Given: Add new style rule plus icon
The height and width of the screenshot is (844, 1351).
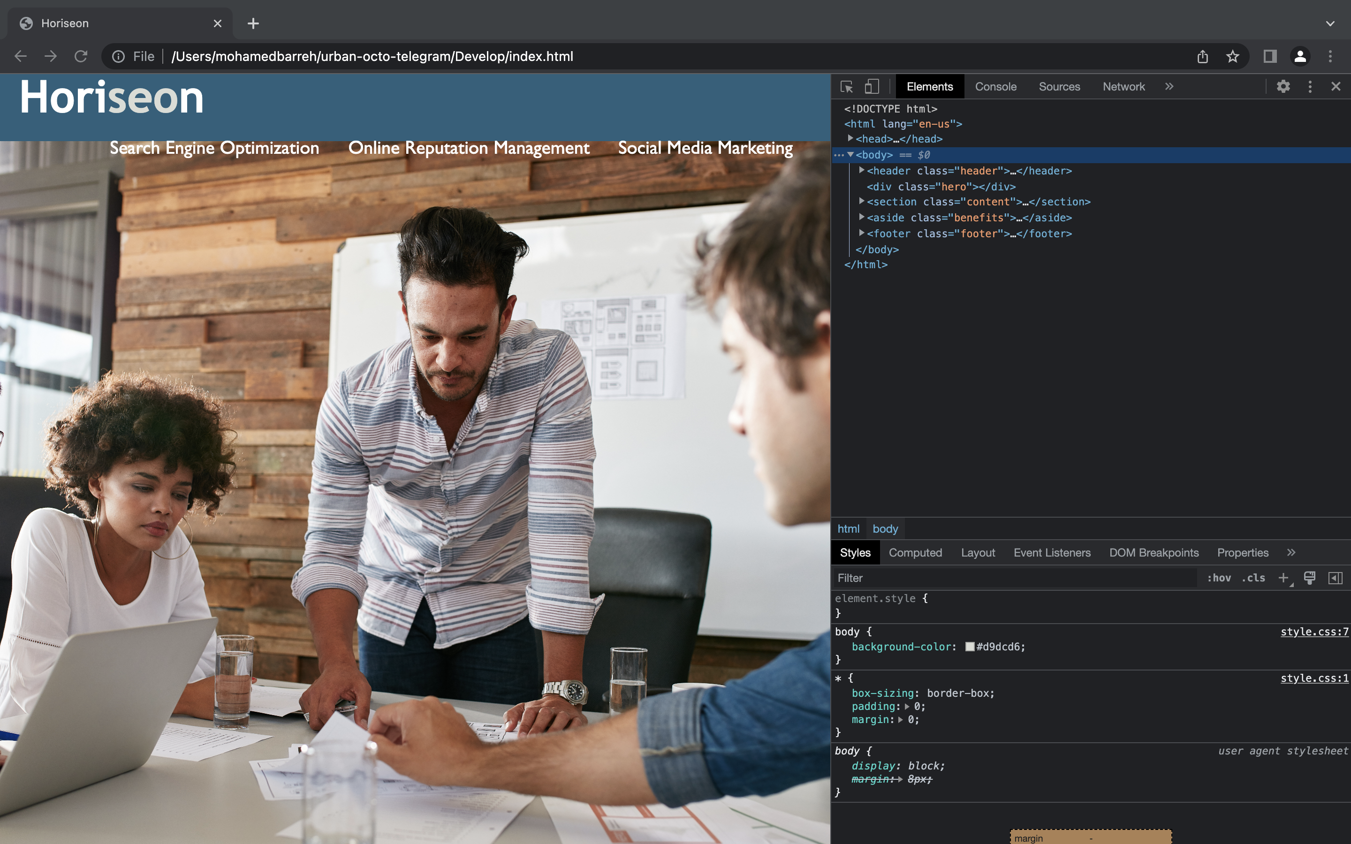Looking at the screenshot, I should (x=1283, y=578).
